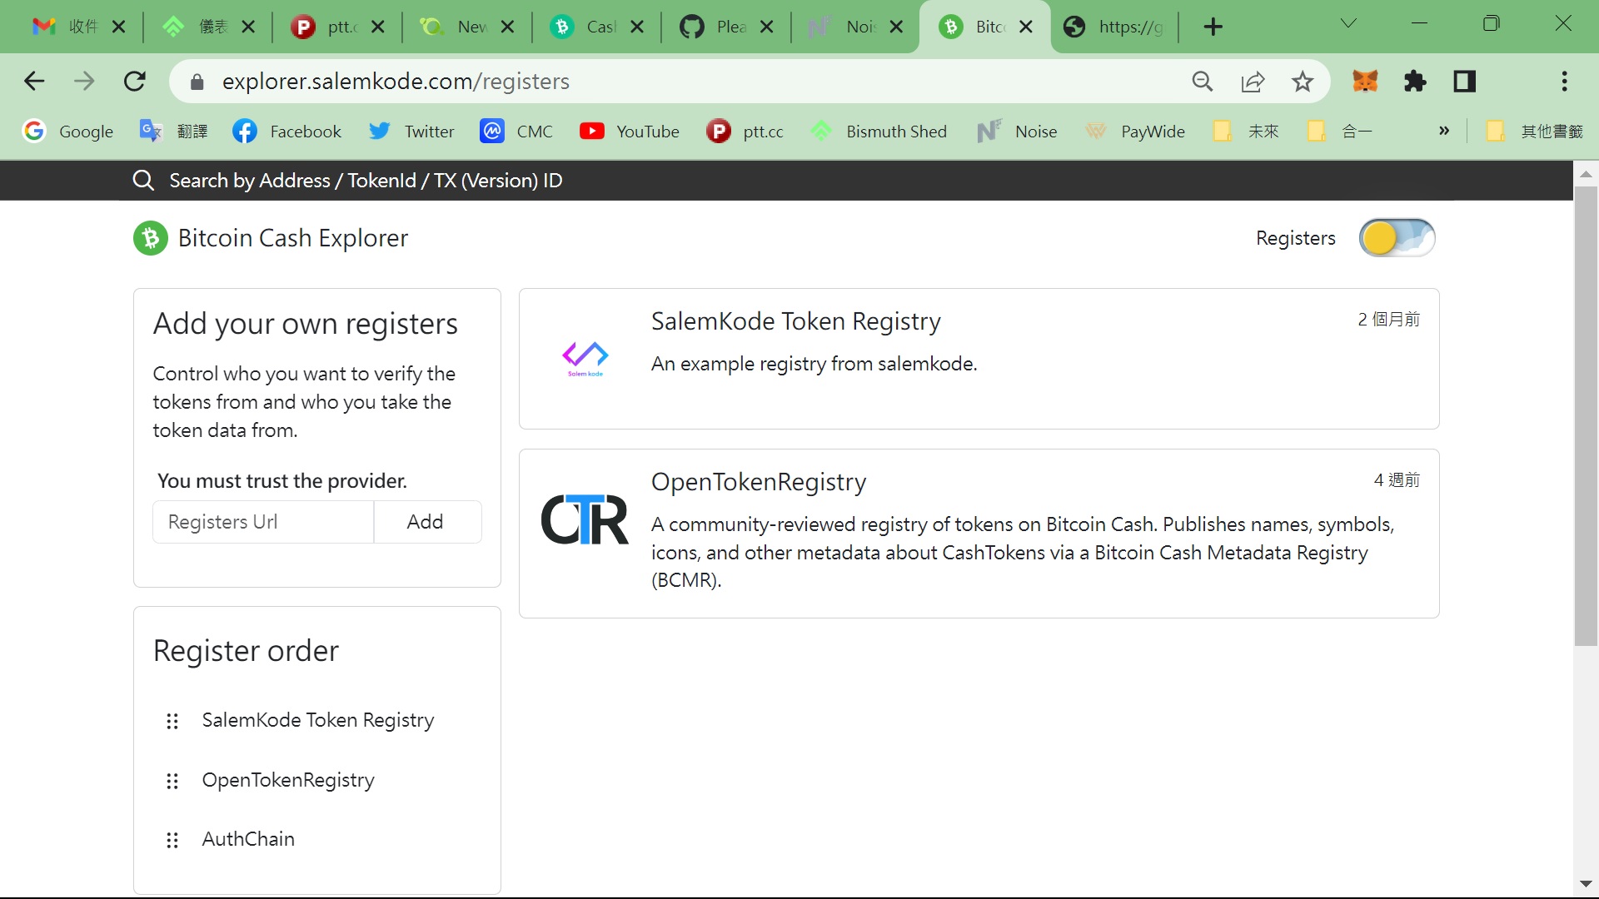The height and width of the screenshot is (899, 1599).
Task: Open the 合一 bookmark folder
Action: 1340,132
